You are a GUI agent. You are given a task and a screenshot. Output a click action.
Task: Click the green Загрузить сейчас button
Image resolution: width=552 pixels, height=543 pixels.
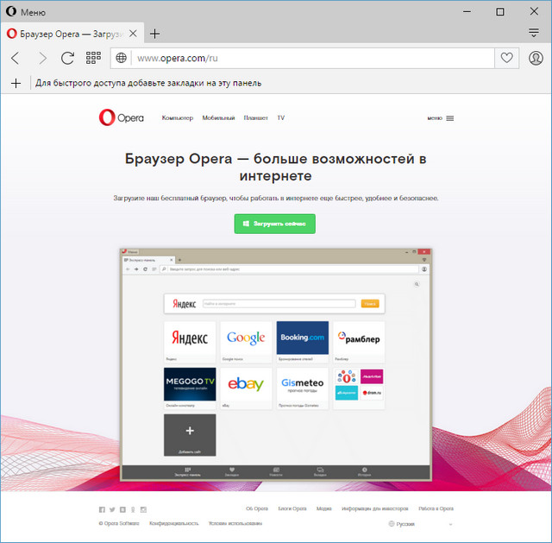click(x=275, y=224)
